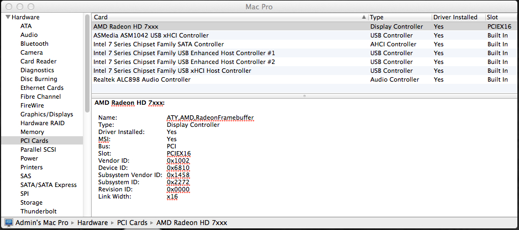Sort by Driver Installed column header
The height and width of the screenshot is (230, 519).
[x=458, y=17]
